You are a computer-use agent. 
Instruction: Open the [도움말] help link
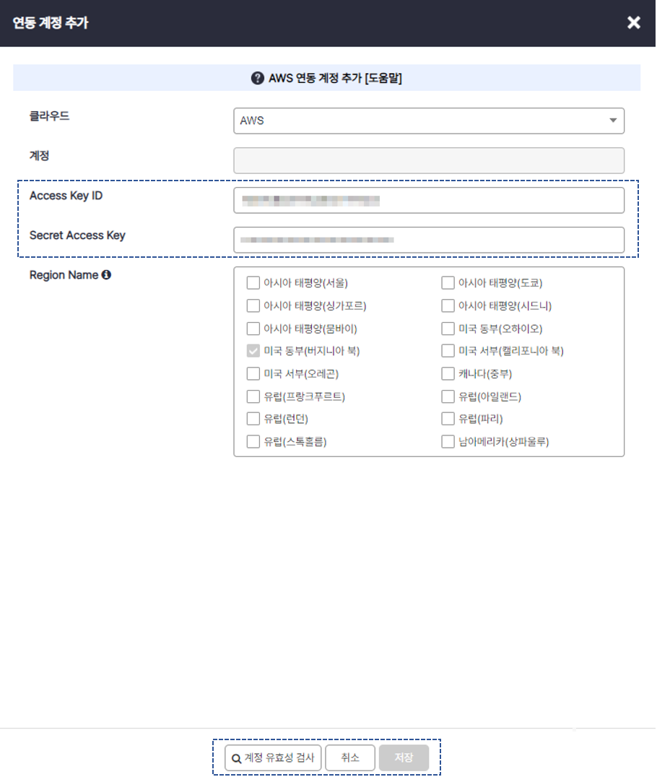pyautogui.click(x=383, y=78)
